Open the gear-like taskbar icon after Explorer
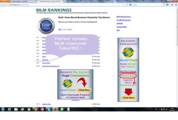The image size is (178, 120). coord(22,109)
